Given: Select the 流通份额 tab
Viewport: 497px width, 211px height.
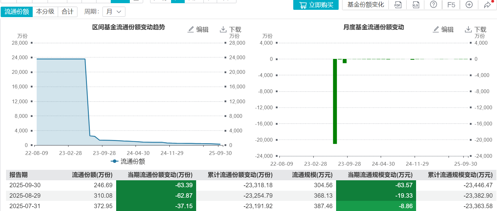Looking at the screenshot, I should 17,12.
